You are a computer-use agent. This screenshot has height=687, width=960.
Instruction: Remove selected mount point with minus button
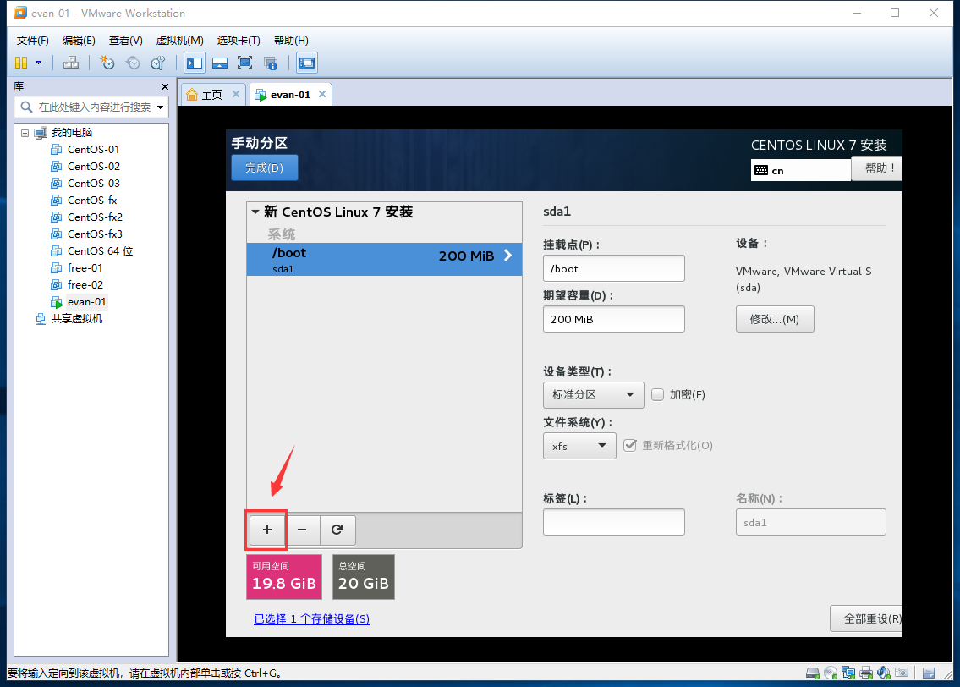(x=302, y=530)
